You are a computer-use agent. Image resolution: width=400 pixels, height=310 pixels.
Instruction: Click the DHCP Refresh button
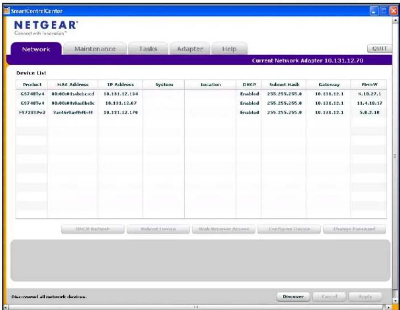click(93, 229)
